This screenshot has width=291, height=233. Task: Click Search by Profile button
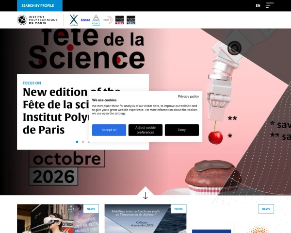[40, 5]
